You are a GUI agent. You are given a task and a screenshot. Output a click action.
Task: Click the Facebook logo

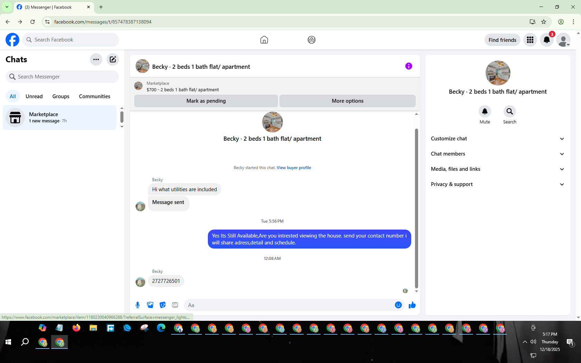tap(12, 40)
